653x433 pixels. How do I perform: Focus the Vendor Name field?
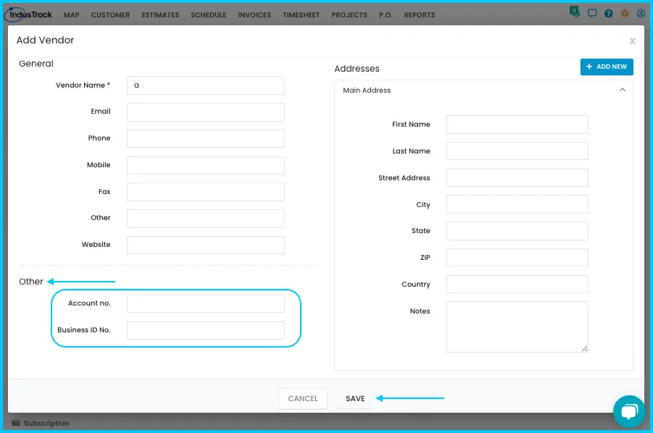206,85
